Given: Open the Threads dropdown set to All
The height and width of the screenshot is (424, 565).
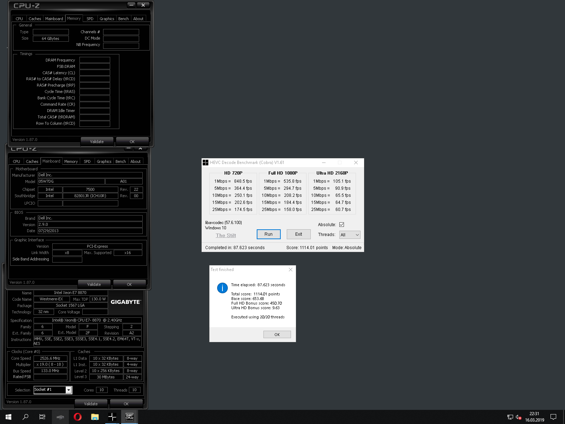Looking at the screenshot, I should (x=350, y=235).
